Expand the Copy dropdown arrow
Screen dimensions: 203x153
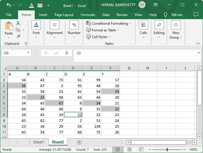tap(23, 30)
